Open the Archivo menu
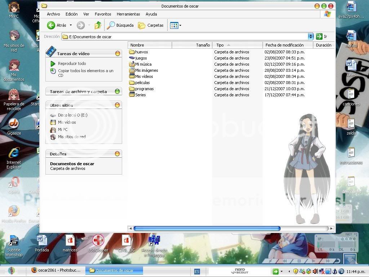This screenshot has width=369, height=277. (x=53, y=14)
